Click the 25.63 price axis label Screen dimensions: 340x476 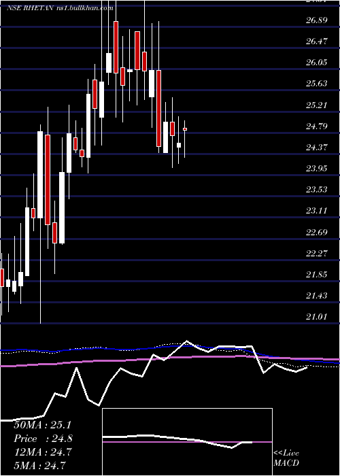coord(317,84)
